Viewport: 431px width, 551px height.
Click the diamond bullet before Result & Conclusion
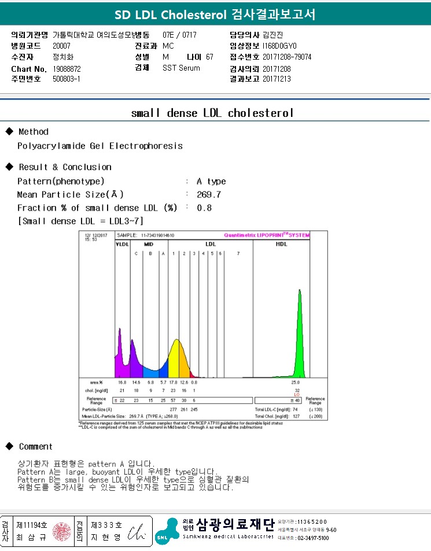click(x=9, y=167)
